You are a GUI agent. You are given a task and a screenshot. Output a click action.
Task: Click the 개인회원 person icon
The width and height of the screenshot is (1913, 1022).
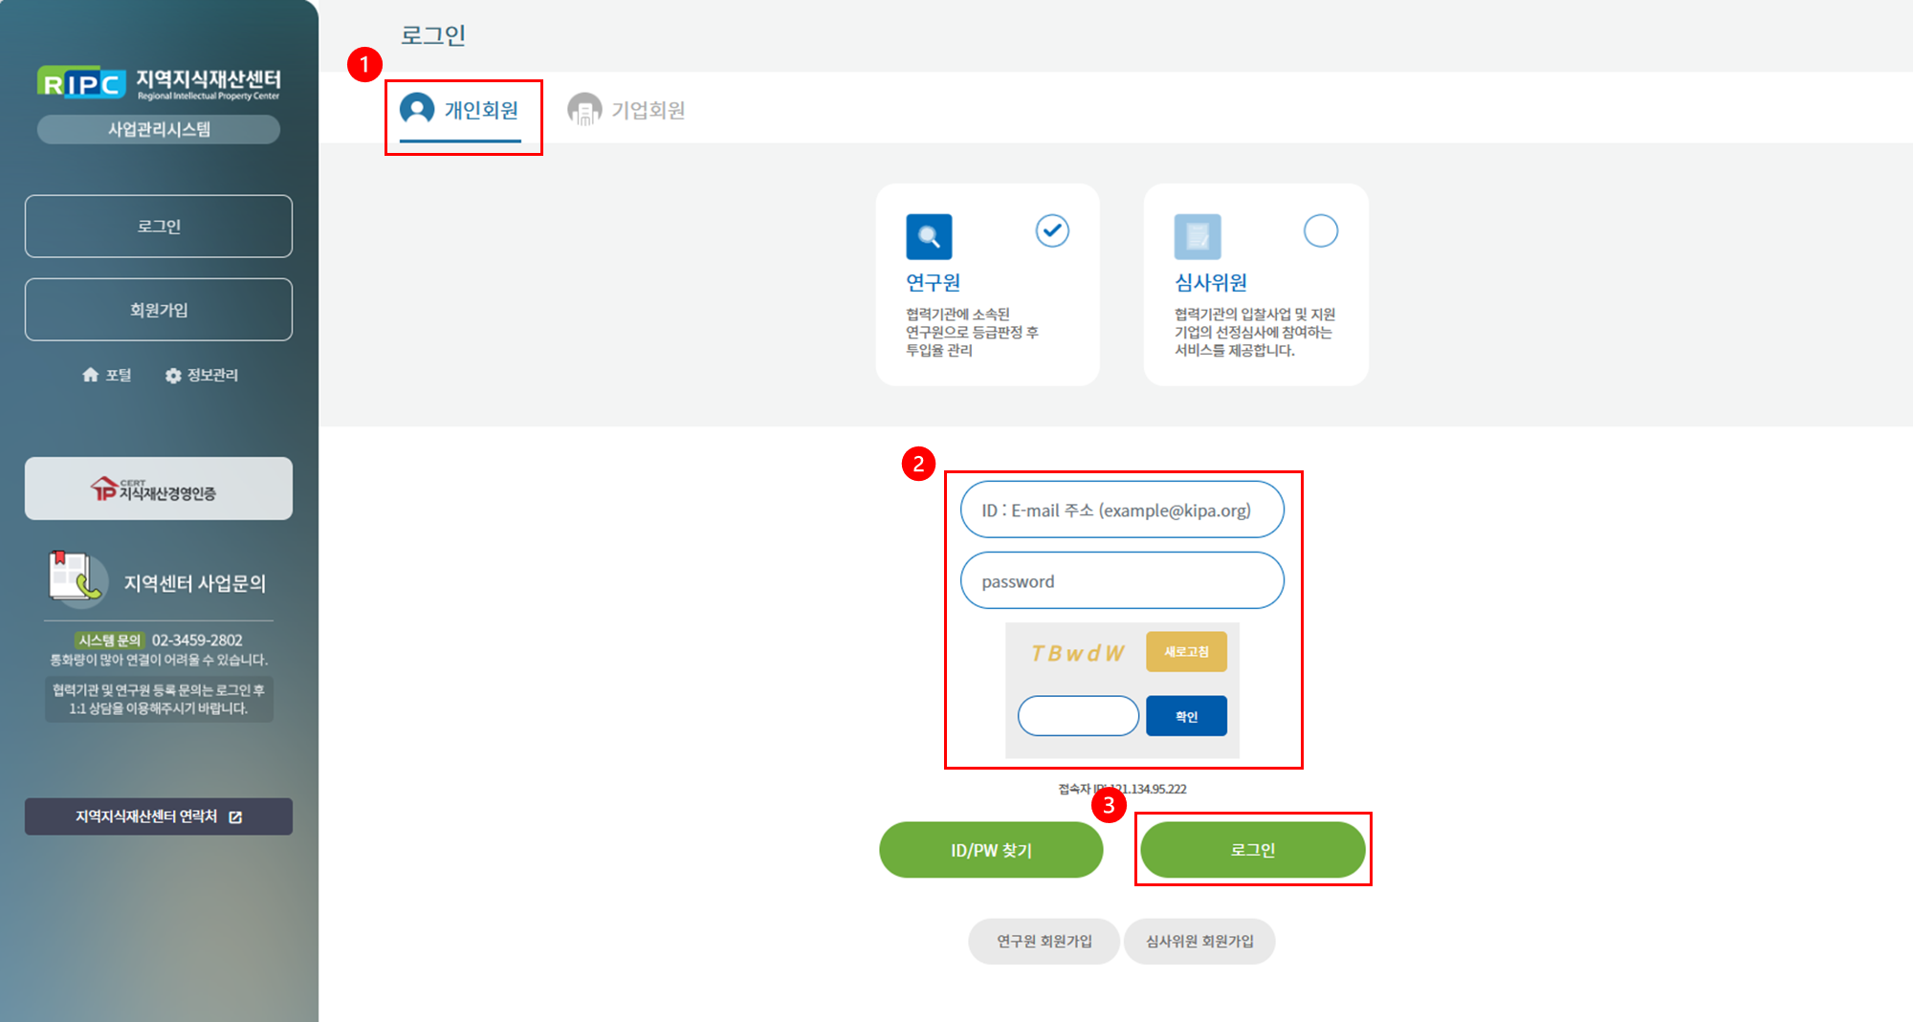[x=417, y=109]
